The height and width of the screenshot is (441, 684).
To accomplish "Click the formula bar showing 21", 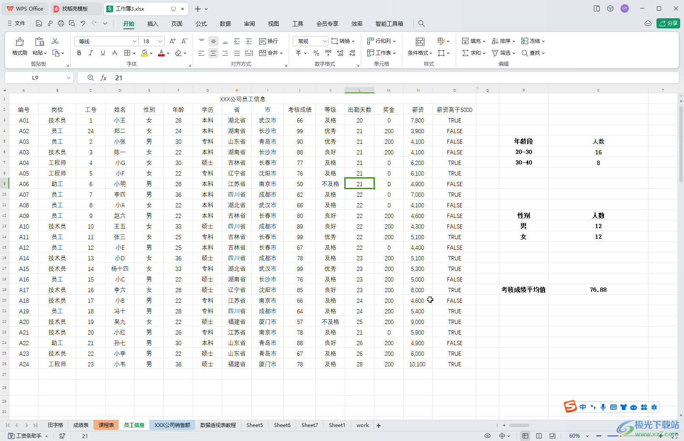I will tap(395, 78).
